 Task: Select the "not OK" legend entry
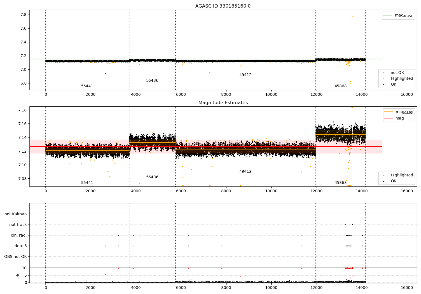[393, 73]
